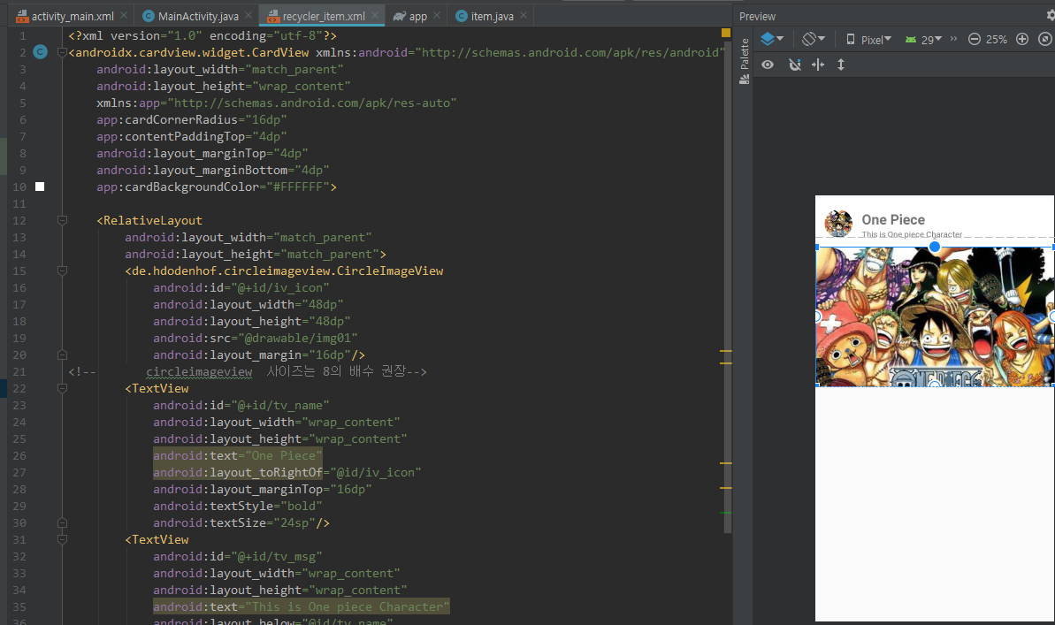
Task: Close the recycler_item.xml tab
Action: pos(375,16)
